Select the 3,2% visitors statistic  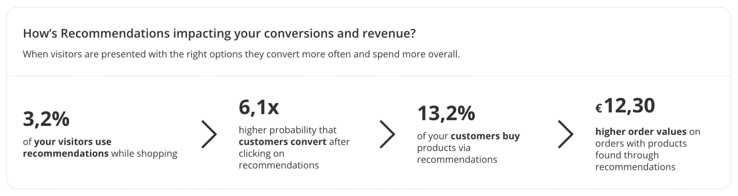pos(46,119)
